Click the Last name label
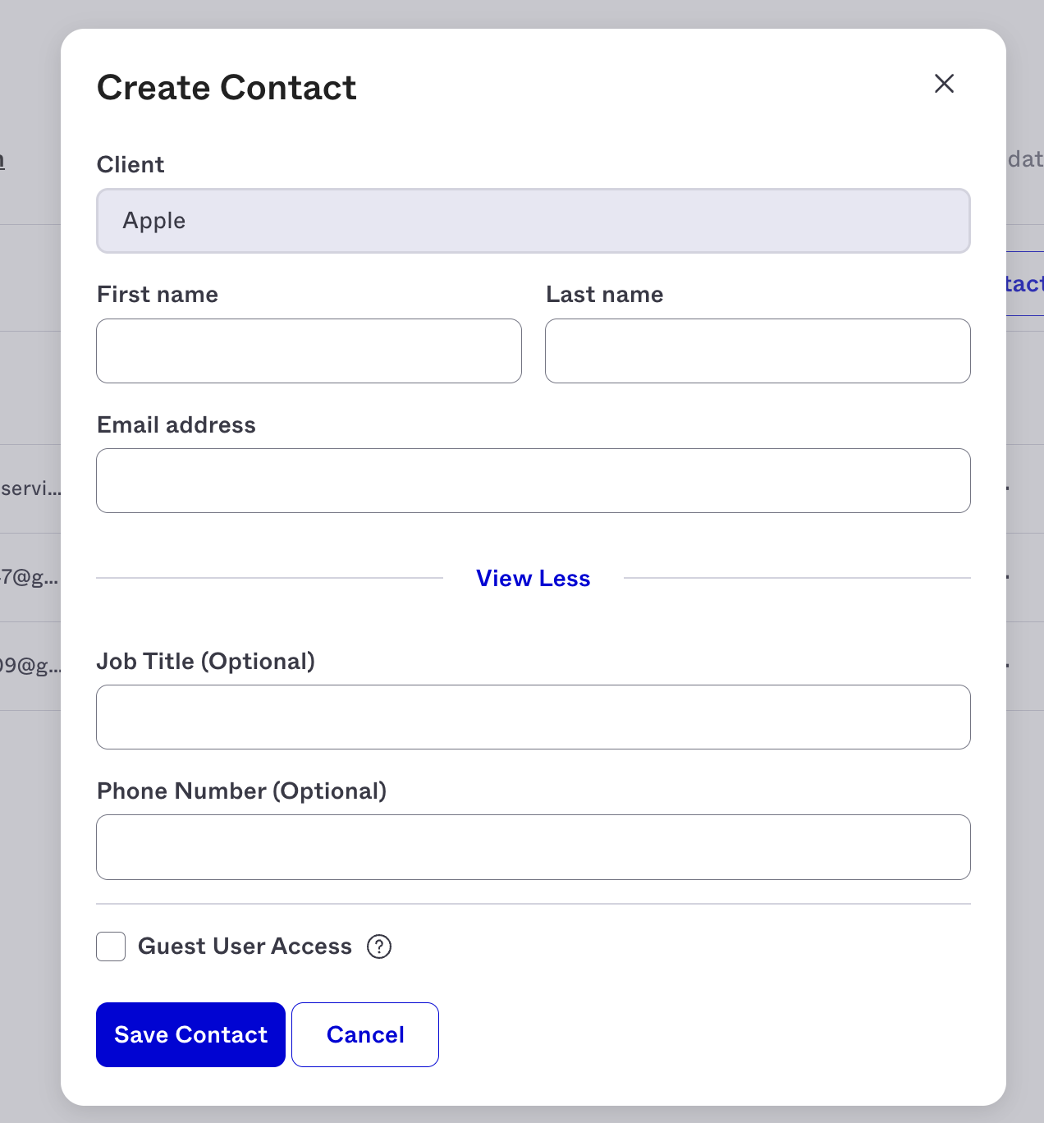The image size is (1044, 1123). pyautogui.click(x=605, y=295)
